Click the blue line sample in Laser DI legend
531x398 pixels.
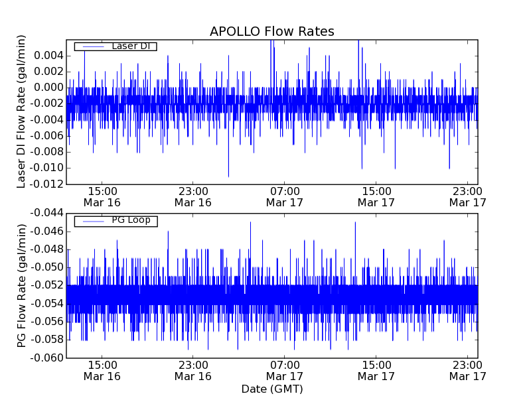[x=91, y=46]
